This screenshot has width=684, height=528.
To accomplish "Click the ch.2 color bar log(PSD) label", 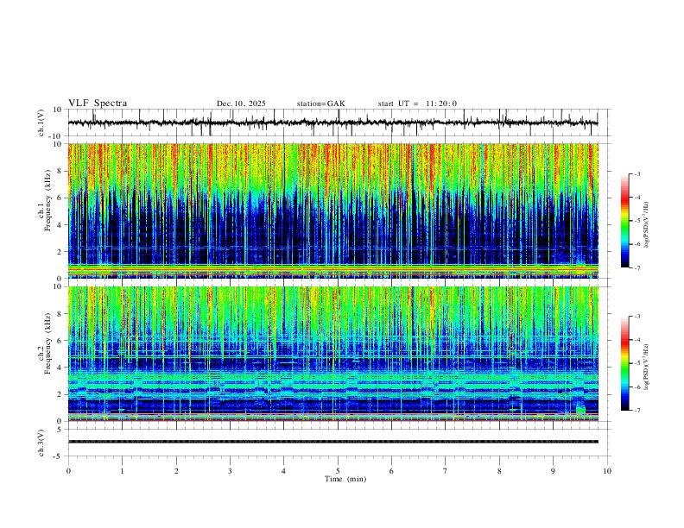I will point(647,367).
